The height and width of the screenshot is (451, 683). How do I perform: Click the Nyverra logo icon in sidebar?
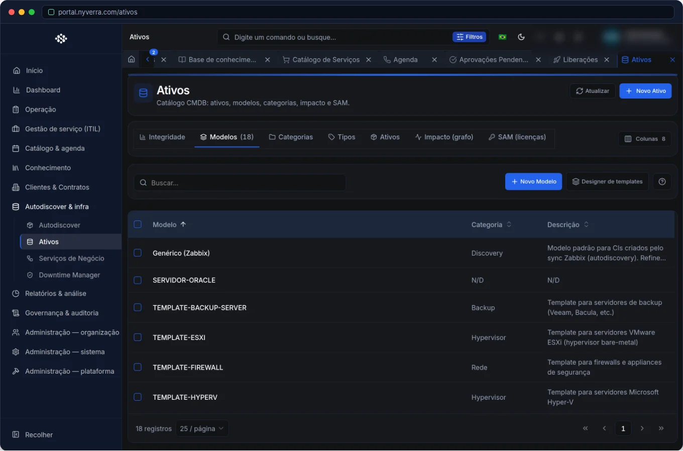point(61,39)
